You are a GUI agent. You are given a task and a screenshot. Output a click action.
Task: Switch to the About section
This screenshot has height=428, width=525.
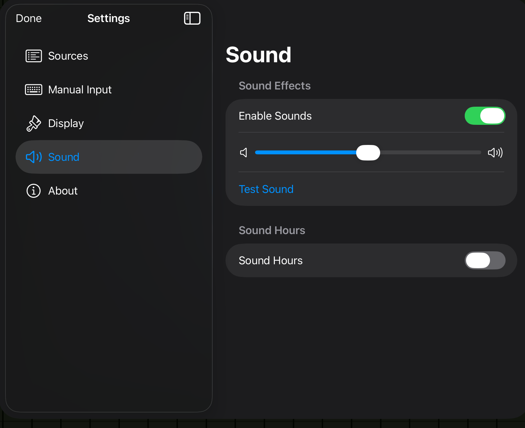click(63, 191)
